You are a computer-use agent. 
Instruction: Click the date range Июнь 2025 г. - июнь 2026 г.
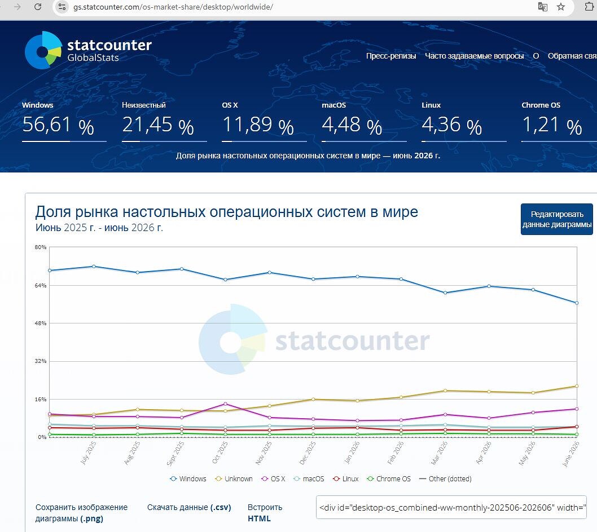[x=99, y=228]
